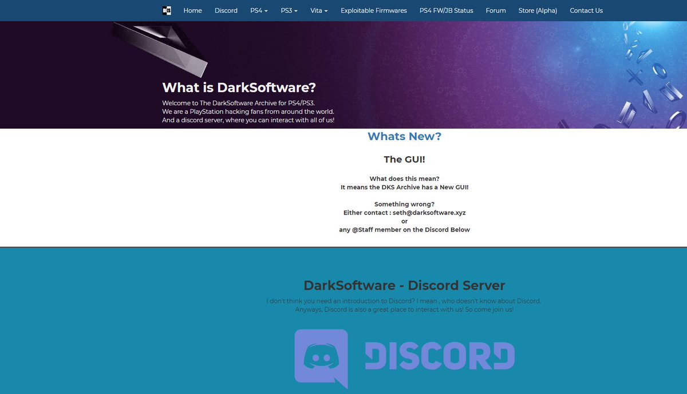Image resolution: width=687 pixels, height=394 pixels.
Task: Click the seth@darksoftware.xyz contact email
Action: pos(429,213)
